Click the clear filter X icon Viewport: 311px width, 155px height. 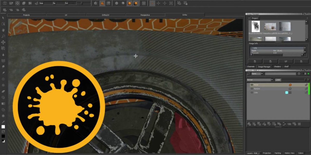click(x=299, y=74)
